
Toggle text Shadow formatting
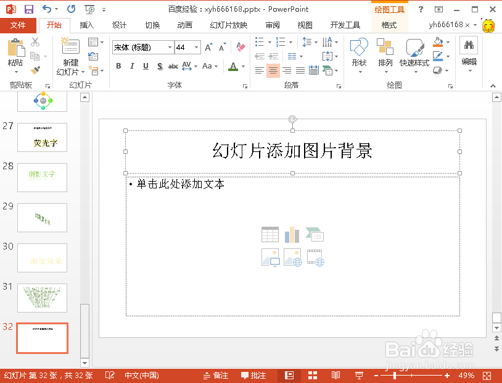(x=160, y=66)
